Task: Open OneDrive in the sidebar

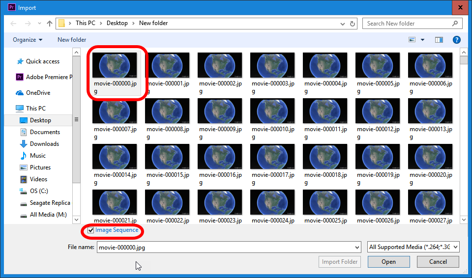Action: click(33, 93)
